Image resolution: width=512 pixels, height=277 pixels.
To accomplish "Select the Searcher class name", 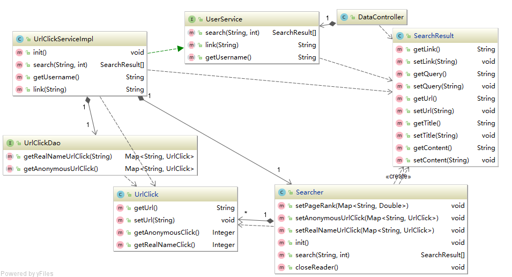I will click(x=309, y=192).
